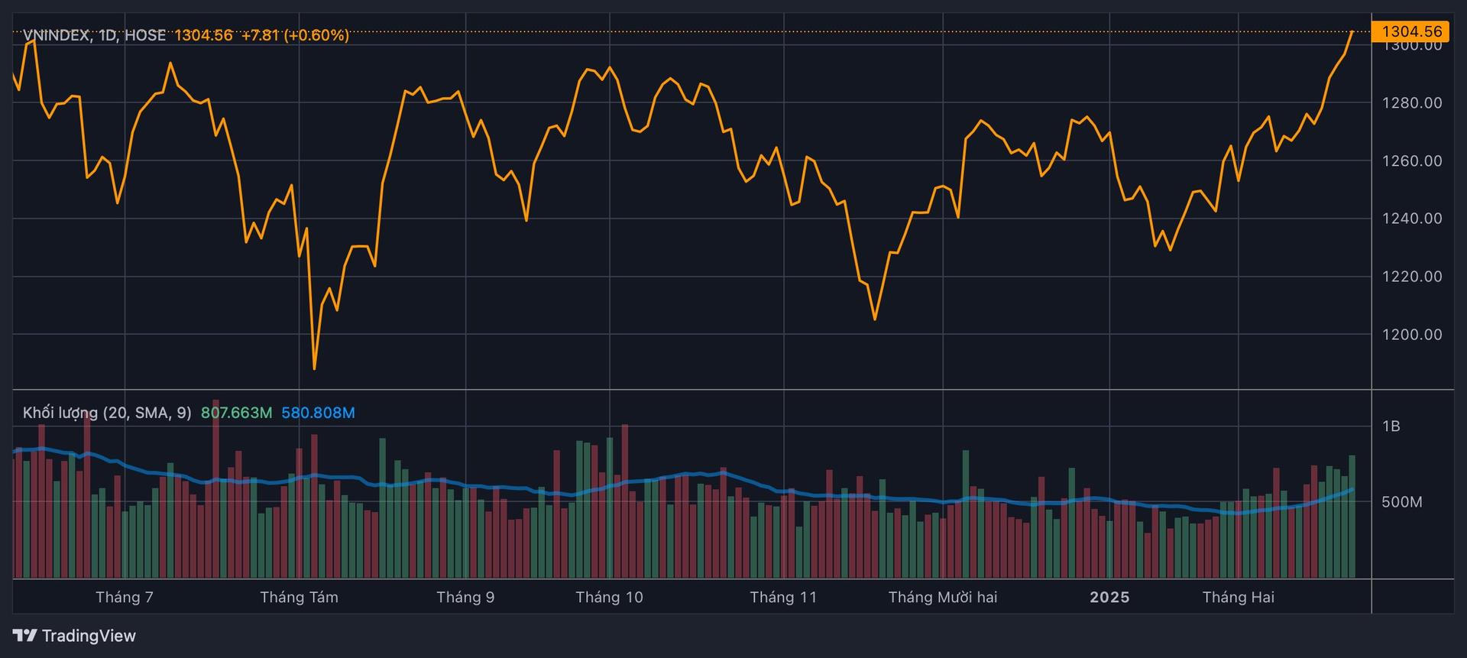
Task: Click the 1B volume scale label
Action: click(x=1391, y=426)
